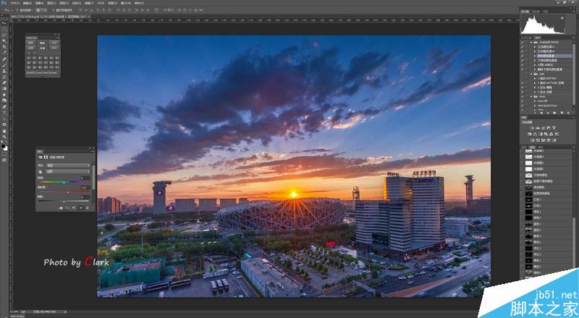The height and width of the screenshot is (318, 579).
Task: Select the Zoom tool
Action: [4, 137]
